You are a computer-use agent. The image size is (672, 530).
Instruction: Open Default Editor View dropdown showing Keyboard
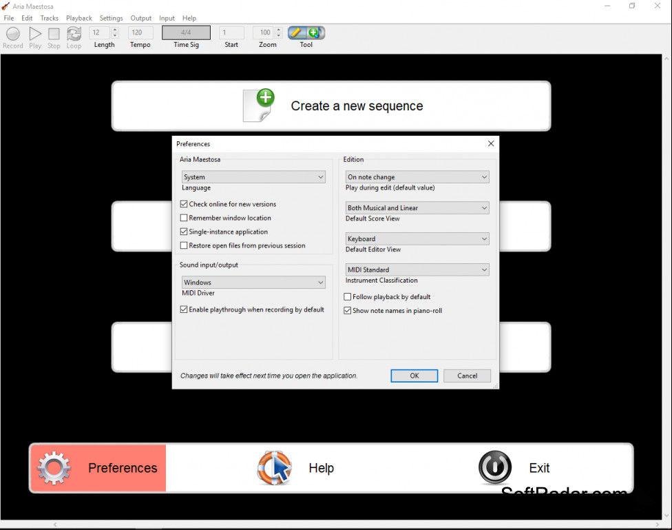[x=417, y=238]
